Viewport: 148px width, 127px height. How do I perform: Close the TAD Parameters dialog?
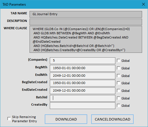point(143,4)
